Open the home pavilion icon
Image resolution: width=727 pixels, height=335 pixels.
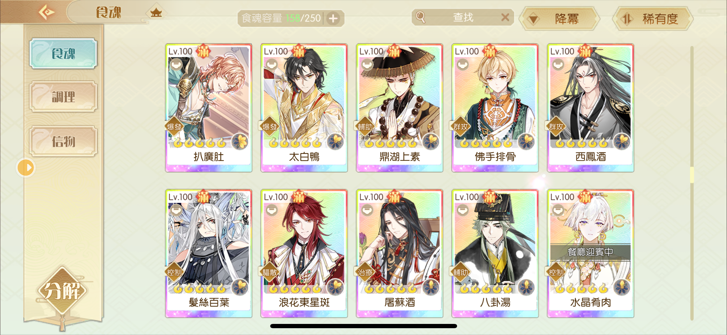pos(156,12)
